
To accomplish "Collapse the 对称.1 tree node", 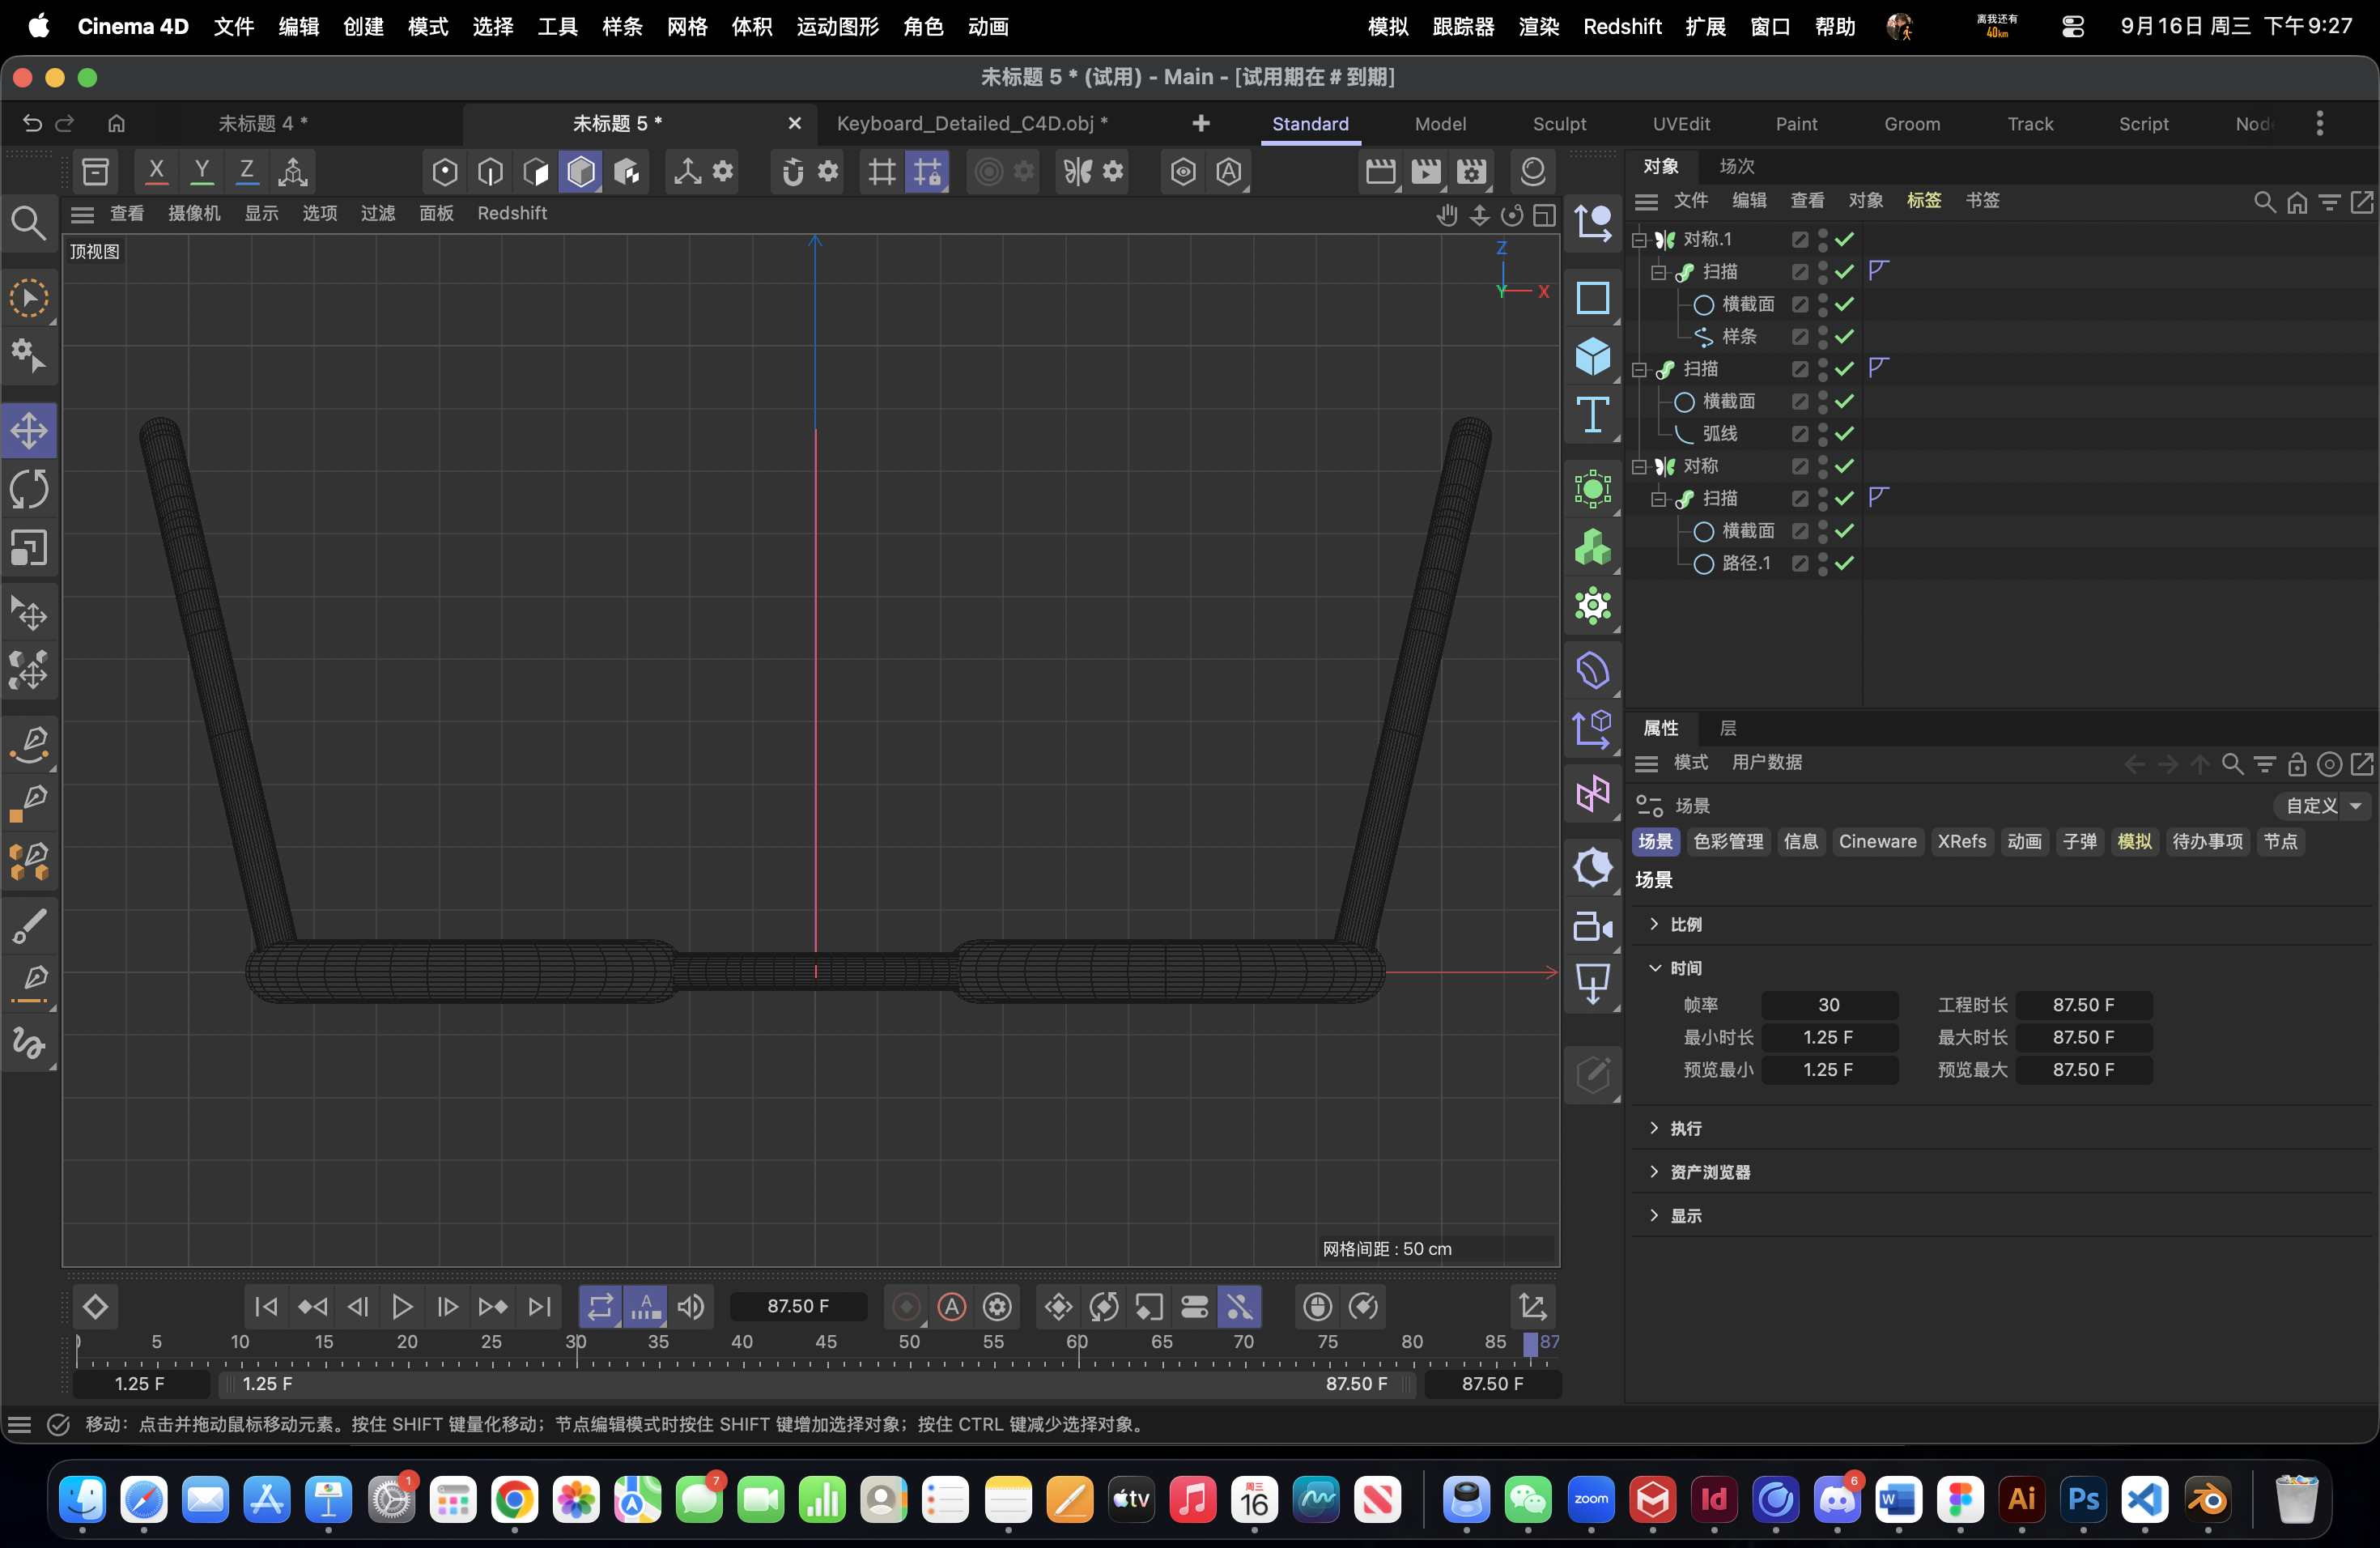I will click(1639, 240).
